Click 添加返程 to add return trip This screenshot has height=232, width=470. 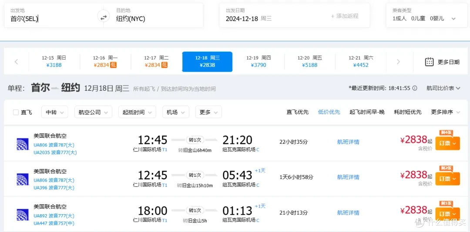(345, 16)
